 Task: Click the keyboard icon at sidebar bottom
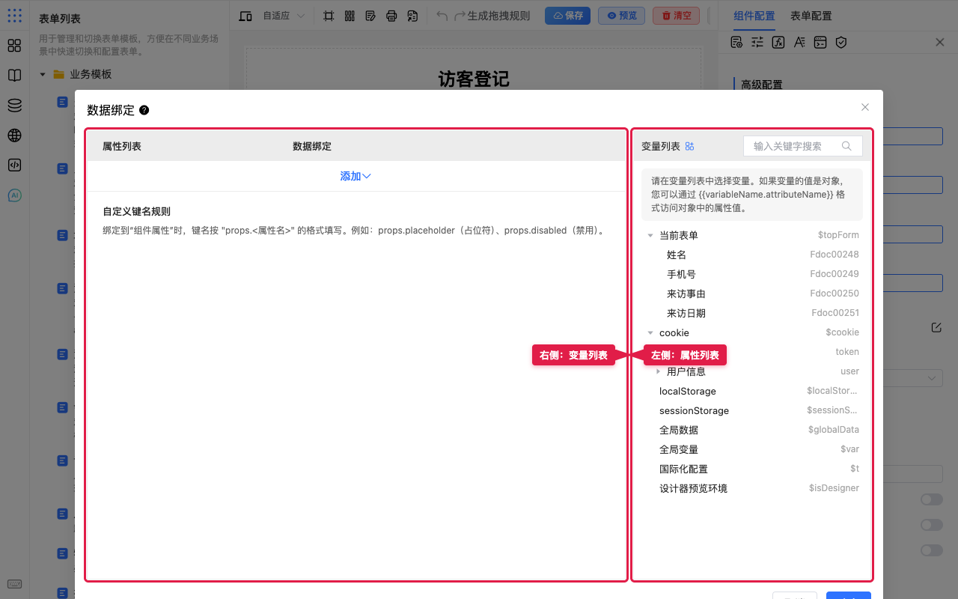[14, 585]
